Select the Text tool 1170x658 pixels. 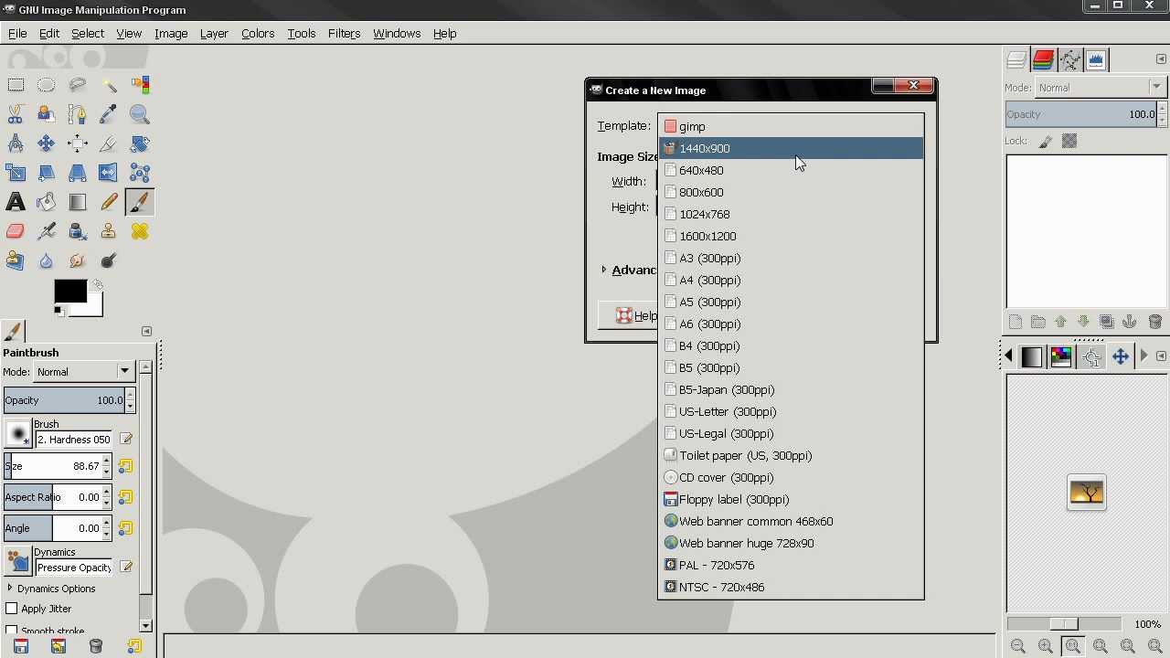(x=16, y=202)
